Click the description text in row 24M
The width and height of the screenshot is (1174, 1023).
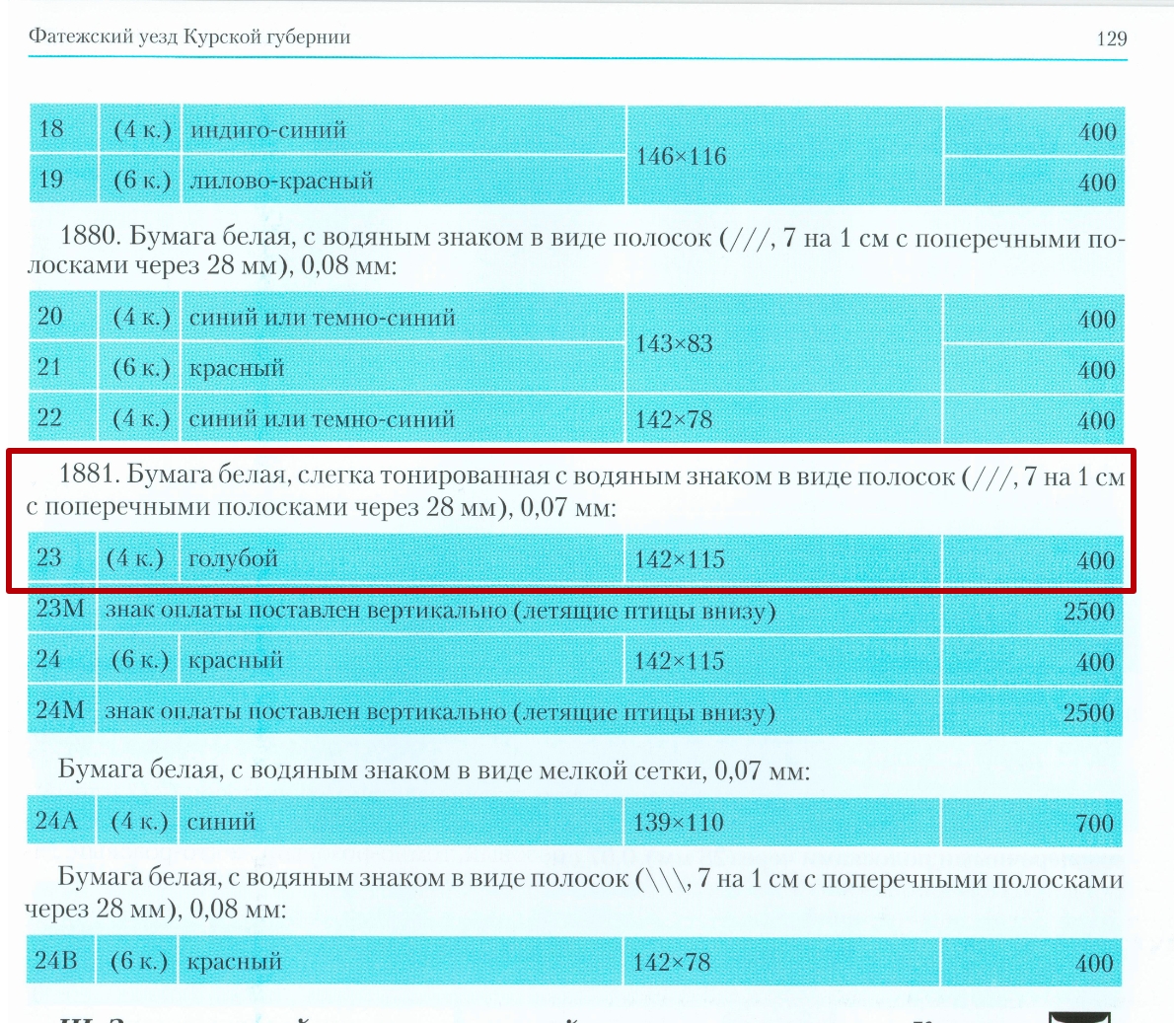pos(440,712)
